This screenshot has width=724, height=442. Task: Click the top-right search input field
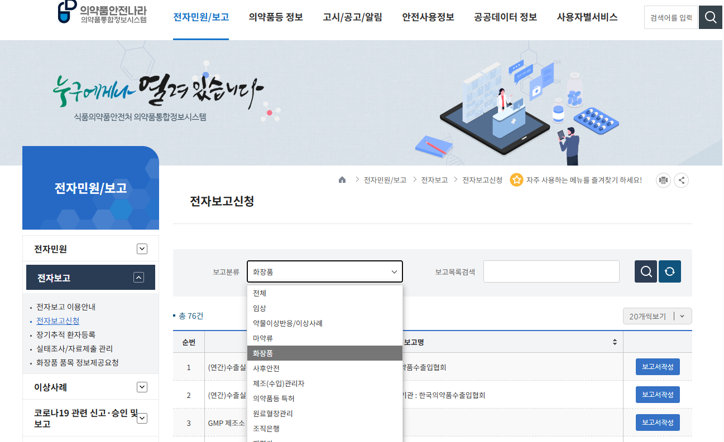coord(670,17)
